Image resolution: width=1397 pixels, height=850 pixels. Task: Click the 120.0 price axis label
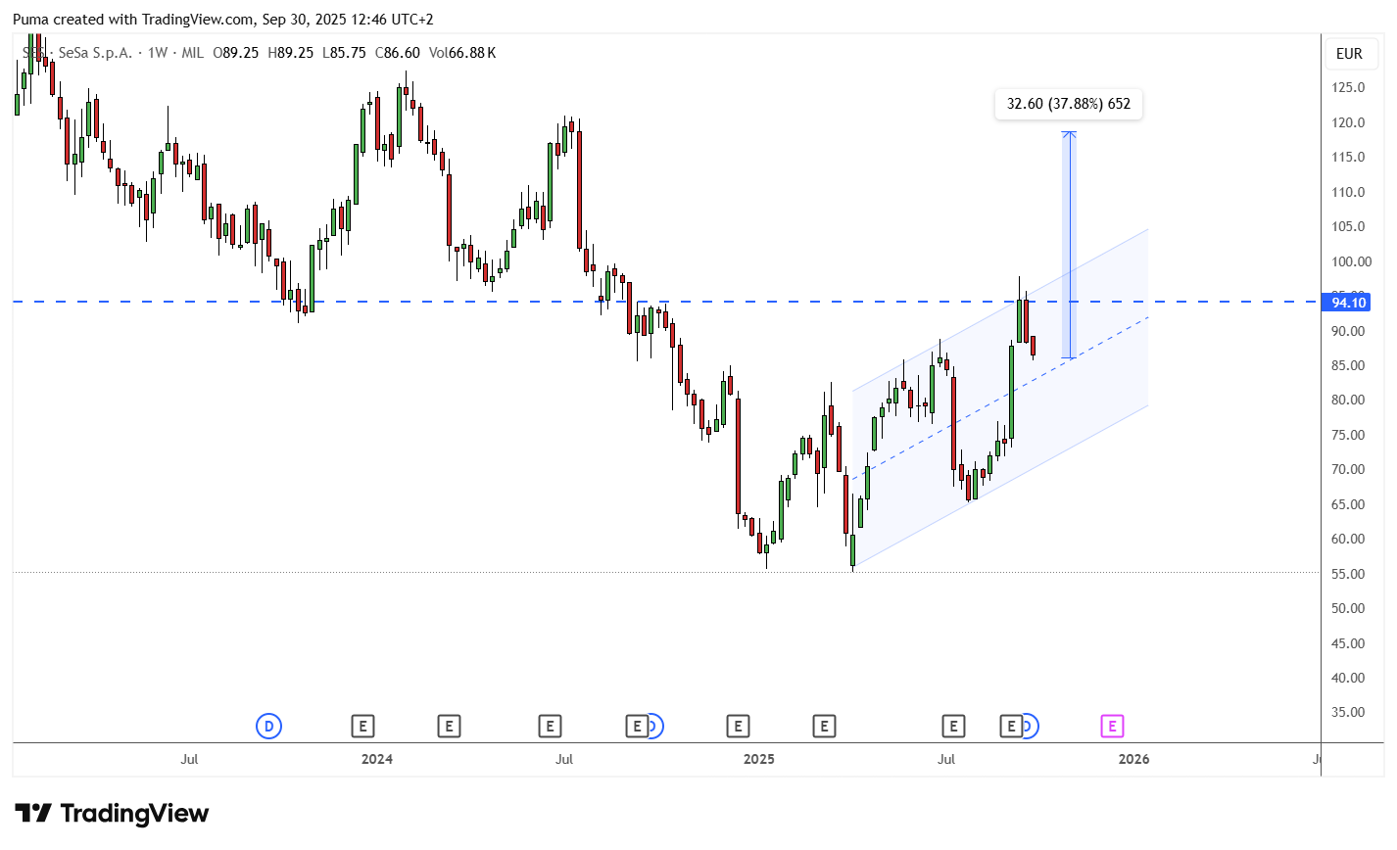1349,122
